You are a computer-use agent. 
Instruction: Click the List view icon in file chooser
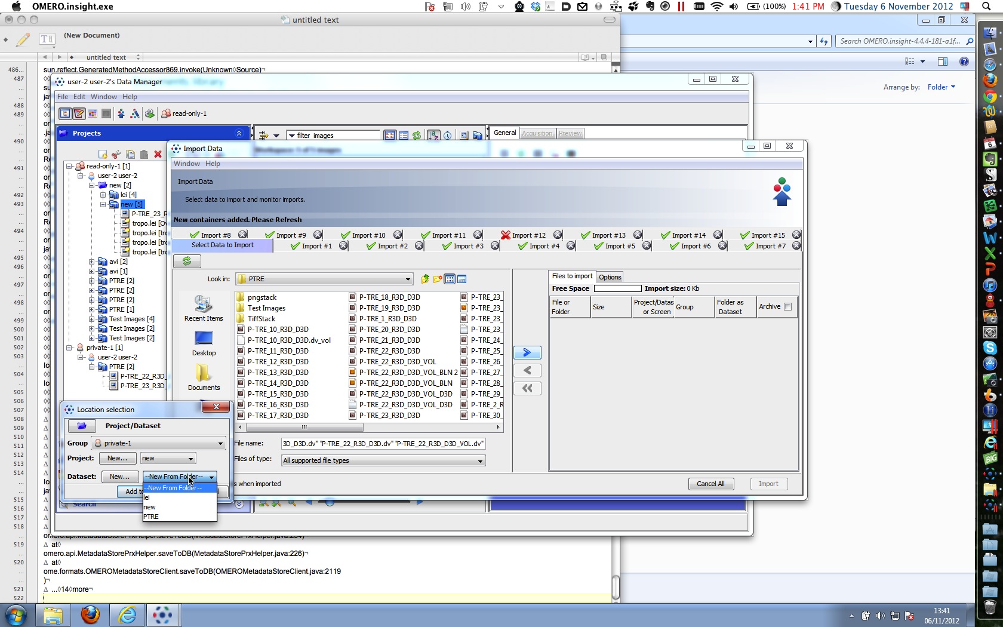[x=450, y=279]
